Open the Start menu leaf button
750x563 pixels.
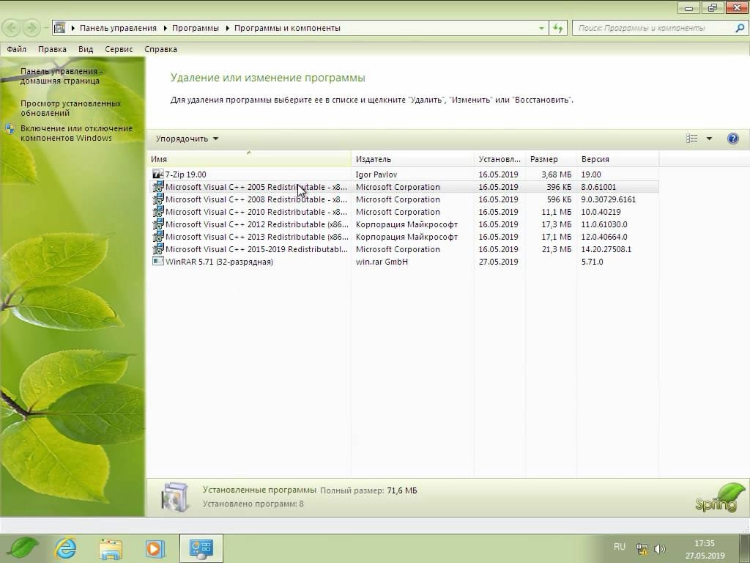pyautogui.click(x=23, y=547)
